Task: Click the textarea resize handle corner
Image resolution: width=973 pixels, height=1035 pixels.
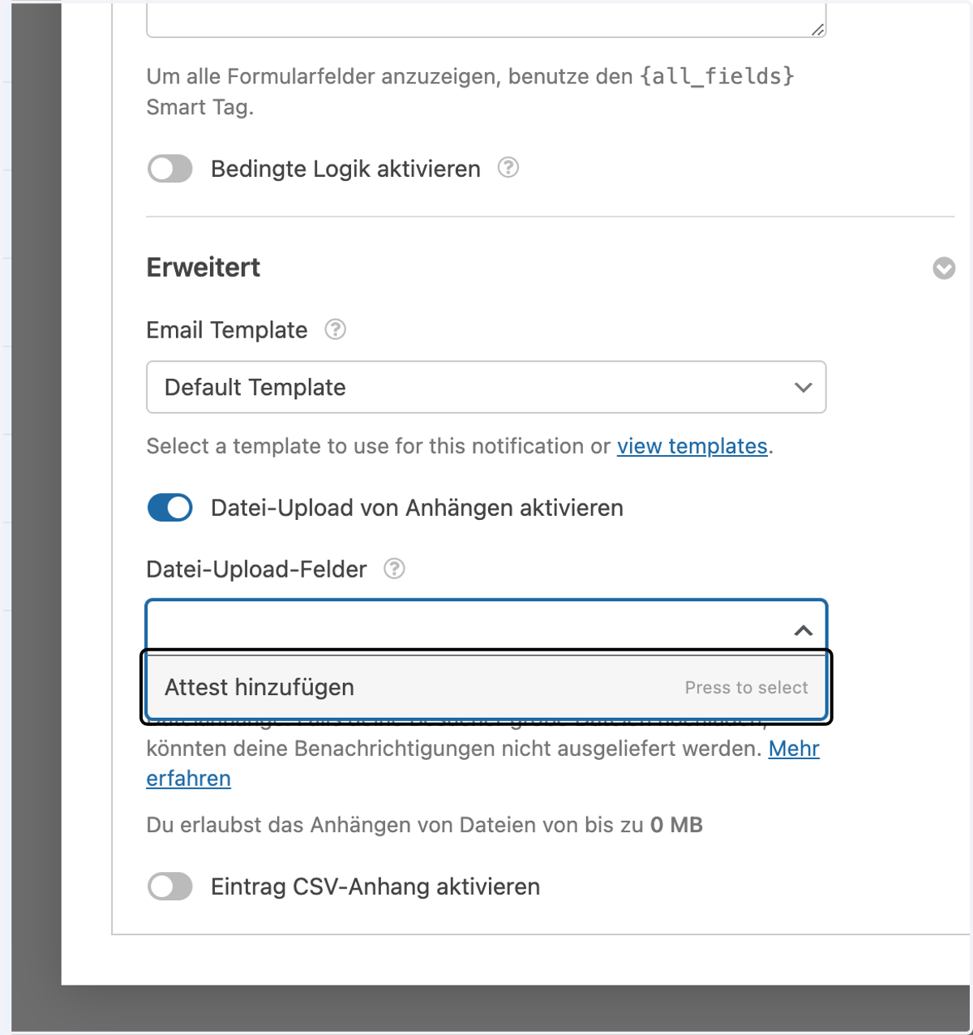Action: 817,29
